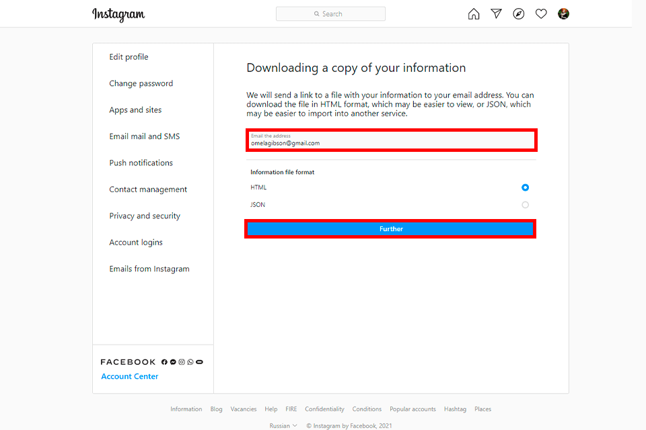The width and height of the screenshot is (646, 430).
Task: Open the Information footer link
Action: coord(186,409)
